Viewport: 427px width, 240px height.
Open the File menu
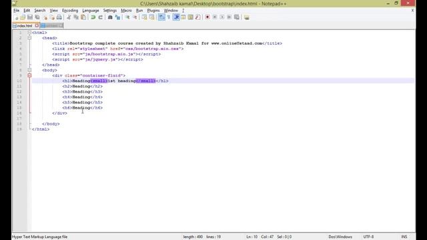pyautogui.click(x=16, y=11)
